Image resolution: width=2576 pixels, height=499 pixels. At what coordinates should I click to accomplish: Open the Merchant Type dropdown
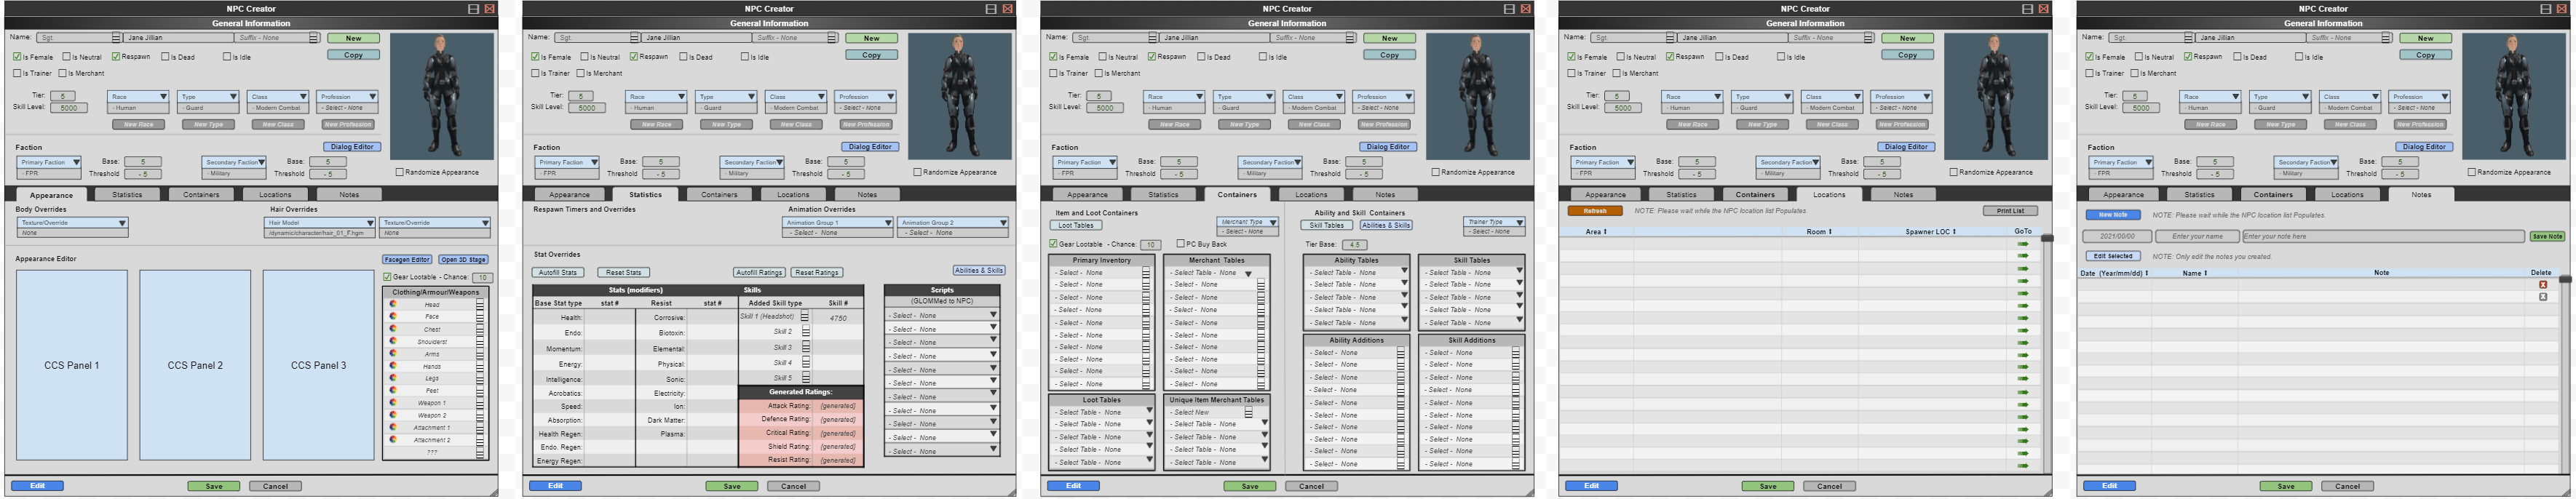click(x=1273, y=222)
